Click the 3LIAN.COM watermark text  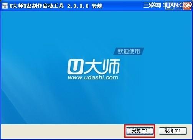point(177,5)
